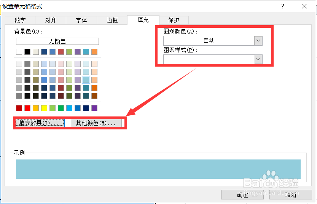Click the light blue 示例 preview bar
The height and width of the screenshot is (204, 317).
pos(158,169)
